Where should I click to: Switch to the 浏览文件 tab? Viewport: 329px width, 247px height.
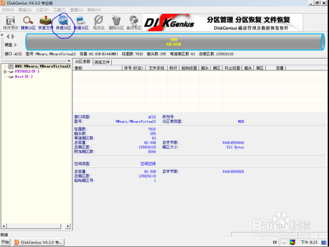[102, 62]
